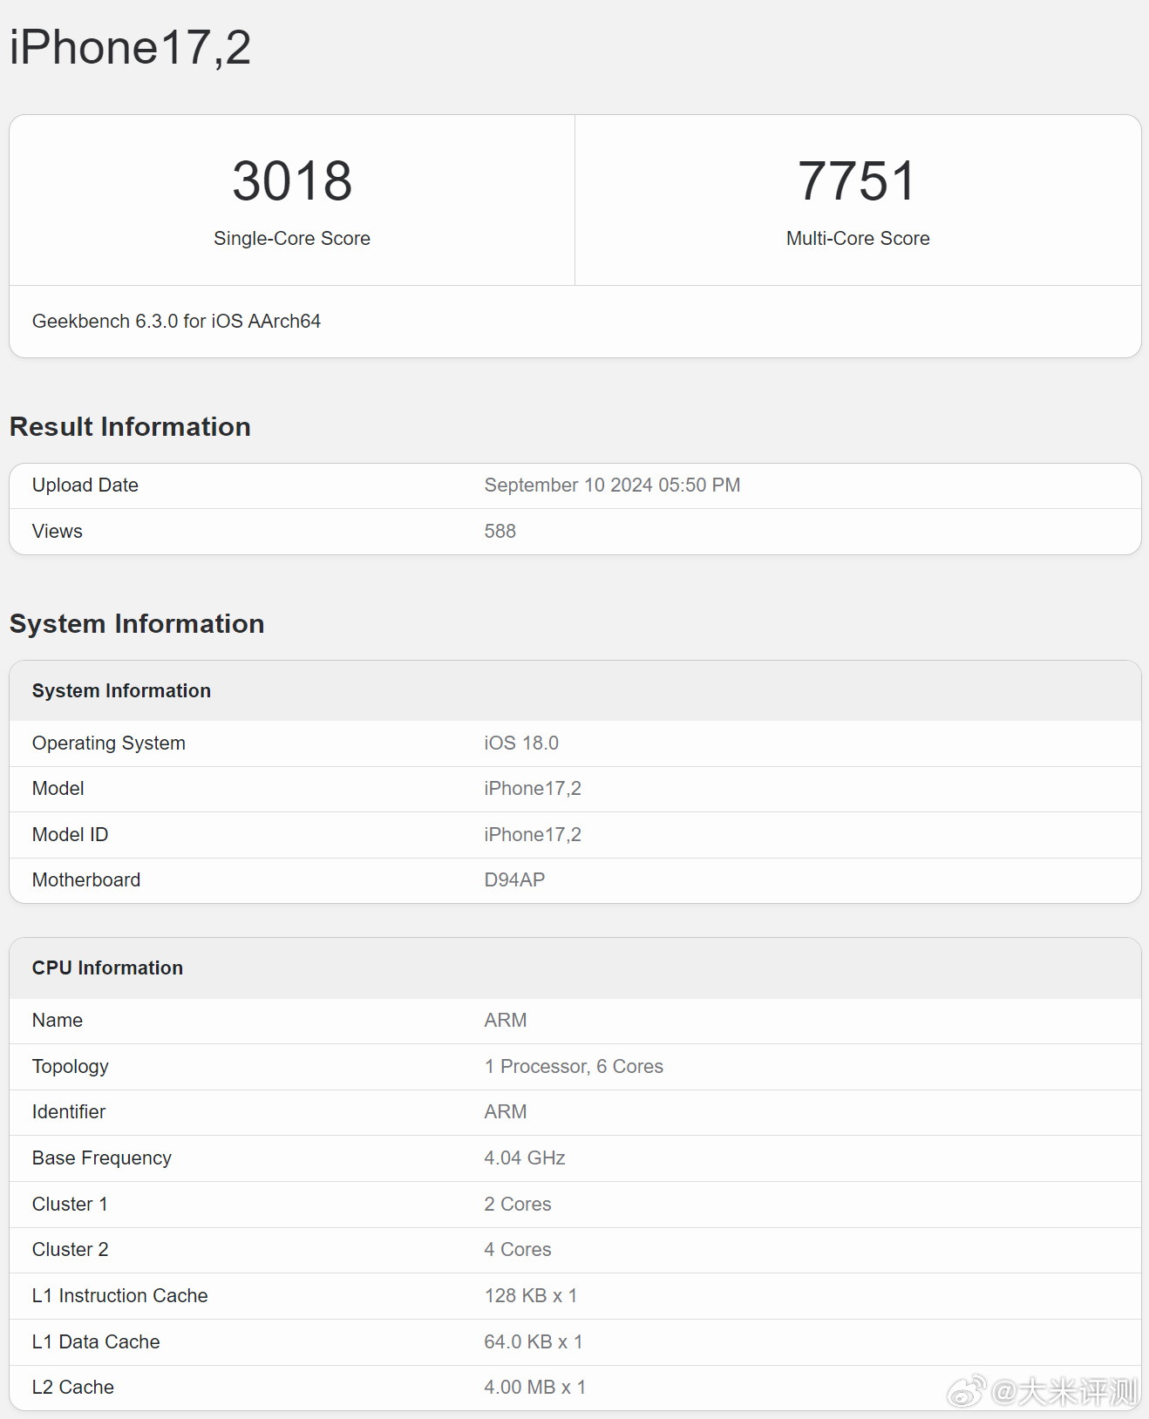This screenshot has width=1149, height=1419.
Task: Click the Topology row label
Action: coord(71,1067)
